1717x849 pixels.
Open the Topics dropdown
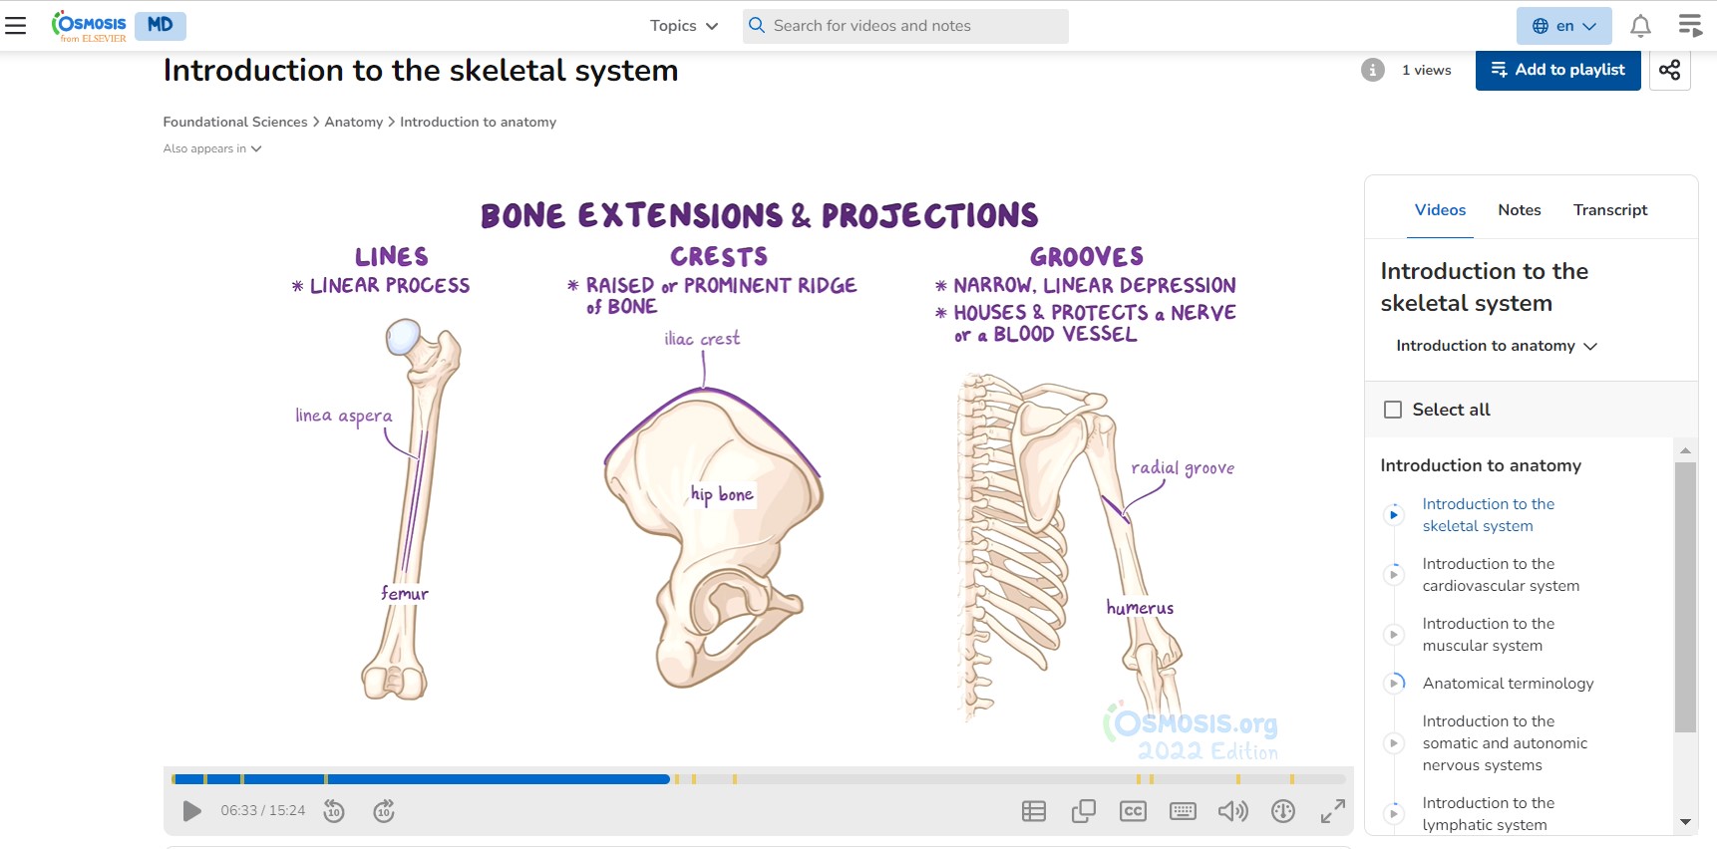683,26
